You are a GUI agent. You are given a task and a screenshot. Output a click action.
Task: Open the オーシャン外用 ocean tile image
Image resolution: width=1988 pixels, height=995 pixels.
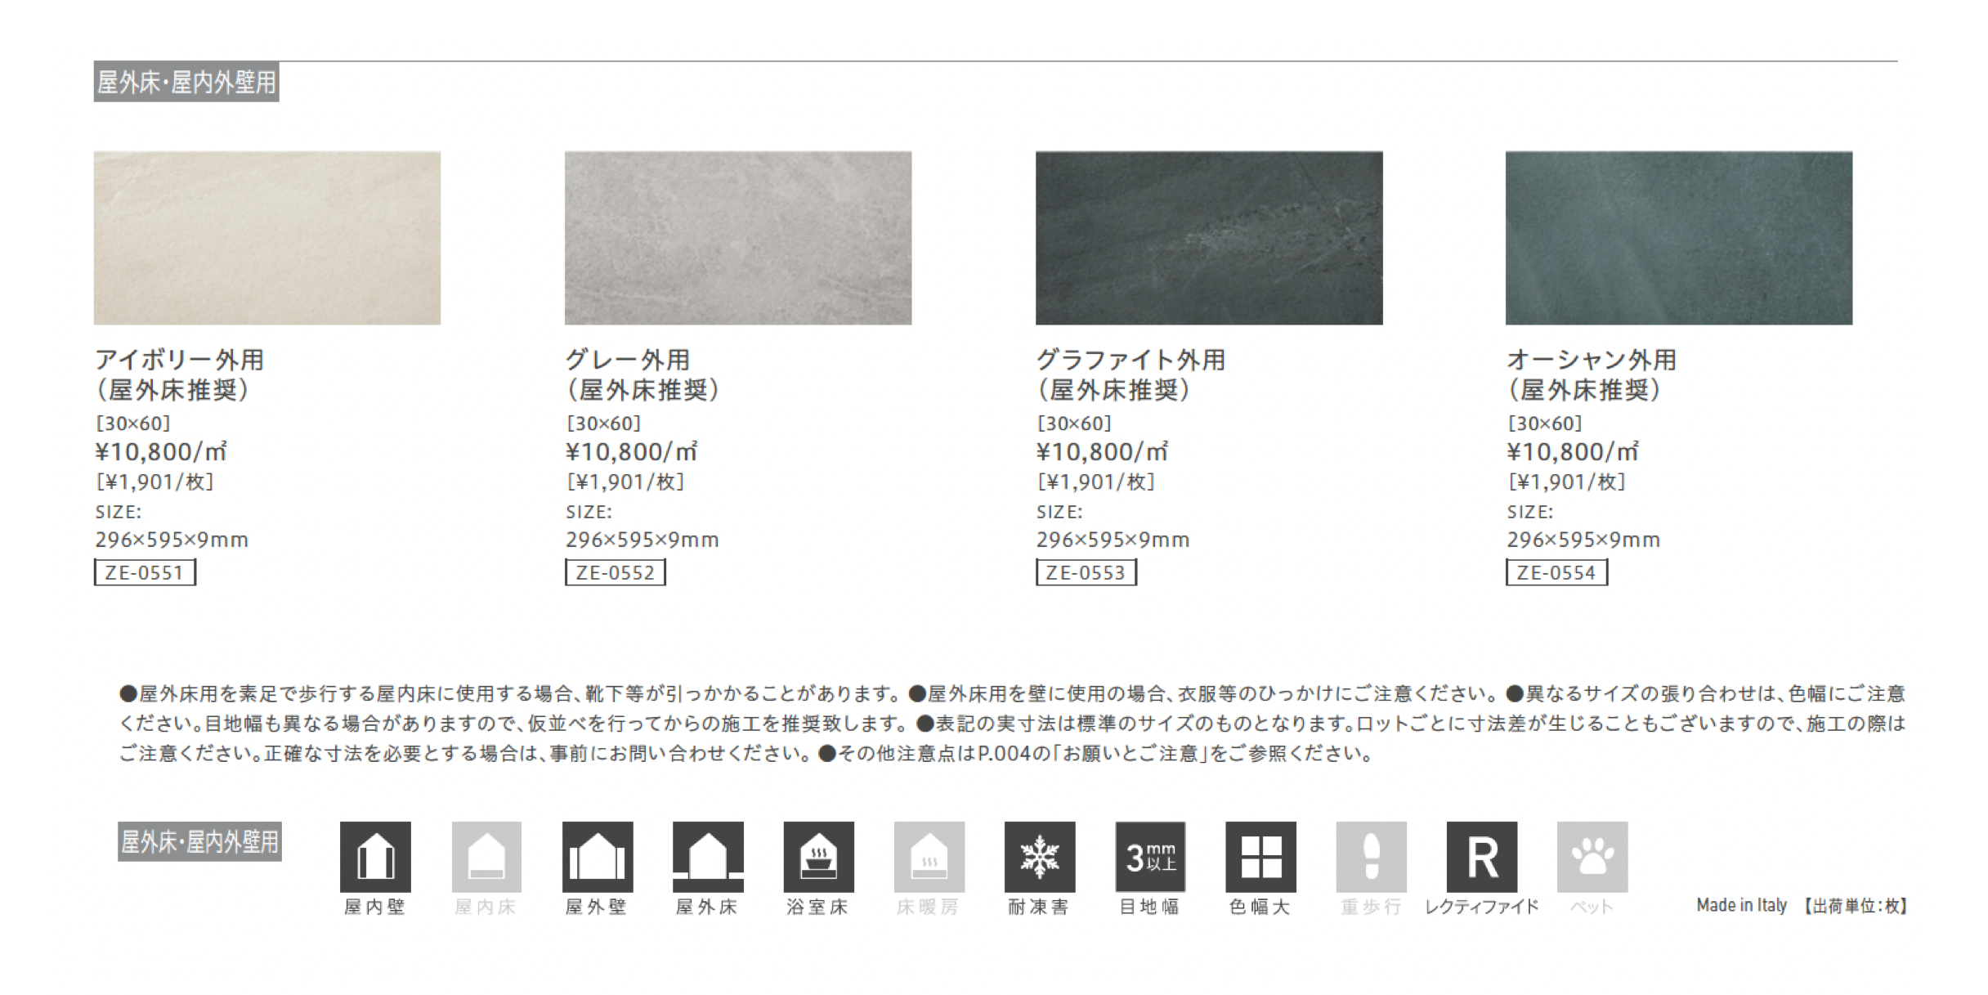point(1679,238)
